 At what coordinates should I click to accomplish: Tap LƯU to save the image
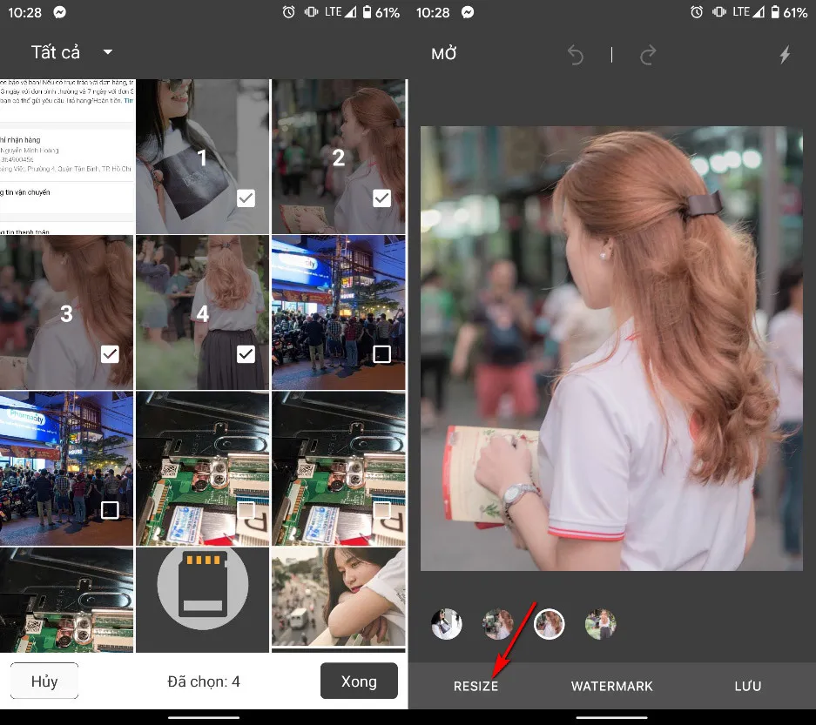[x=747, y=686]
